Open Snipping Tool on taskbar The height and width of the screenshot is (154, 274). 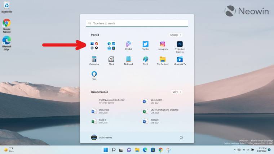click(168, 150)
